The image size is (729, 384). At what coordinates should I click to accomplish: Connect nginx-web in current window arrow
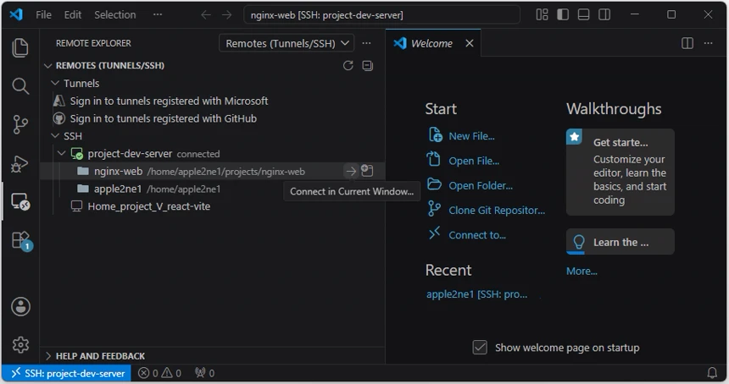tap(351, 171)
